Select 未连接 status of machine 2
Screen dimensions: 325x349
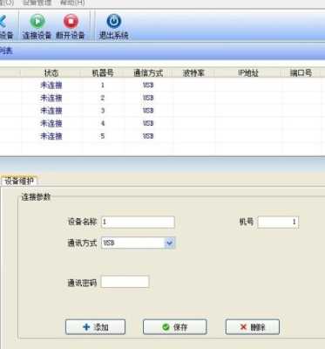51,98
